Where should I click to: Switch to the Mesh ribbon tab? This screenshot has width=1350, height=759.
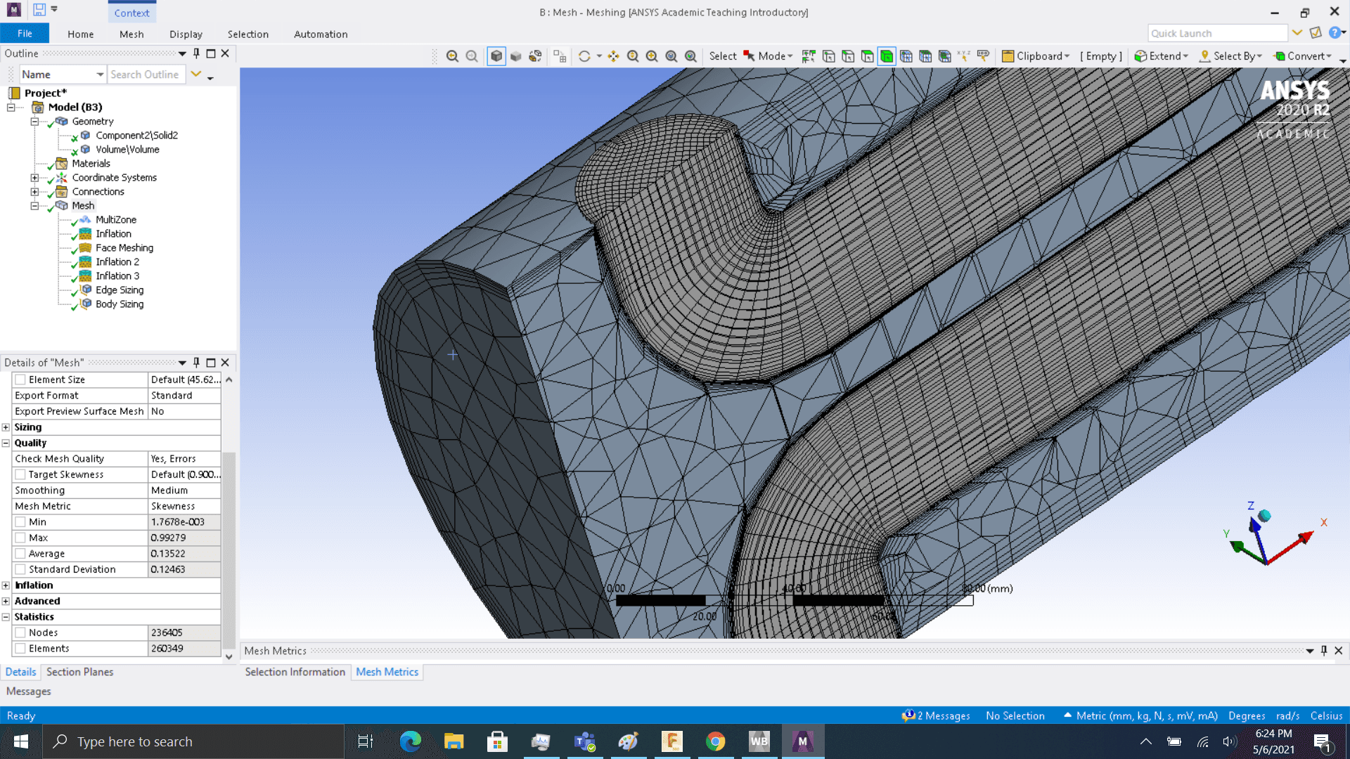(131, 34)
